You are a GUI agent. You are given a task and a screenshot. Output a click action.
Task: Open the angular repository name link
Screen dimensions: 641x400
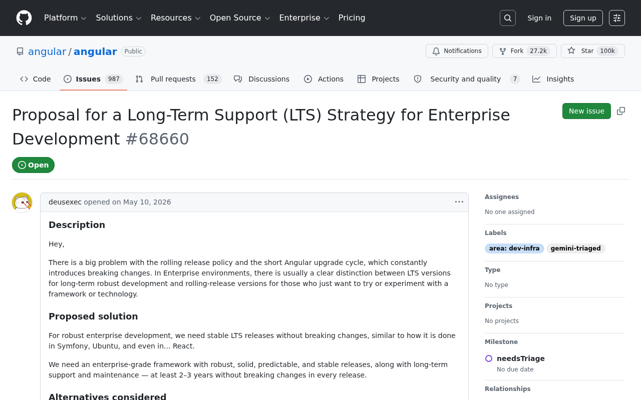[x=95, y=51]
